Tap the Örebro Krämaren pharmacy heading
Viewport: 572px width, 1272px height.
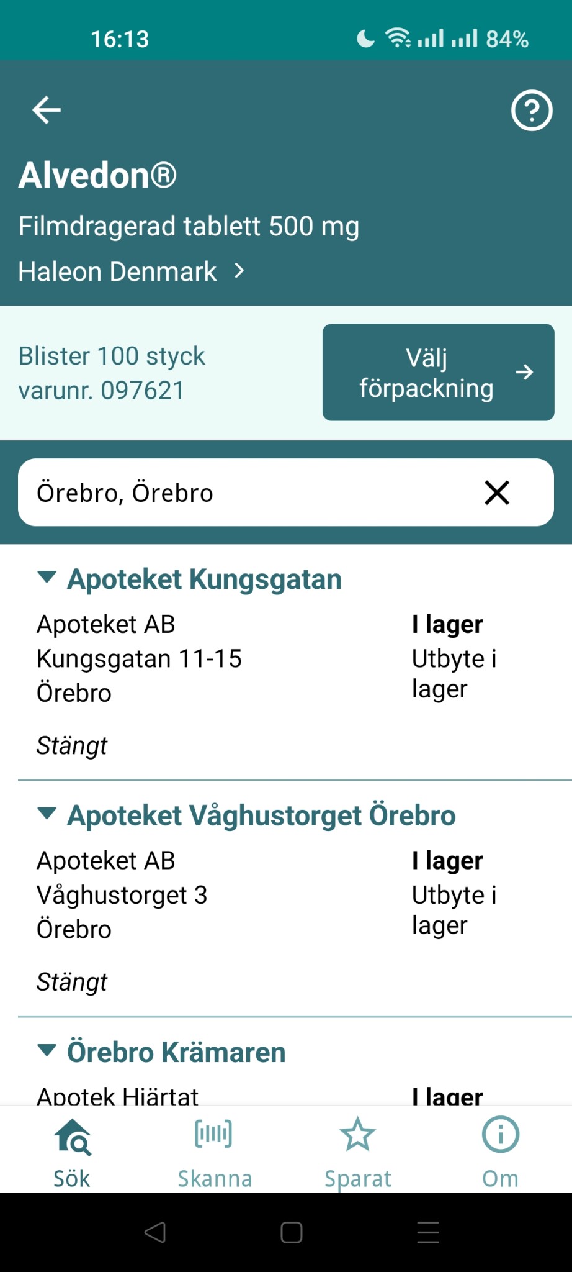176,1052
